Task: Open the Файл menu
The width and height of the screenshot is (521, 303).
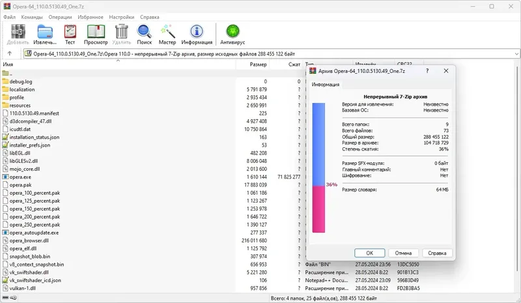Action: [10, 17]
